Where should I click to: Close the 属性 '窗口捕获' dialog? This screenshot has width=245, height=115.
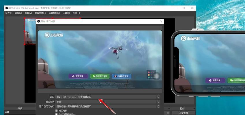click(161, 21)
